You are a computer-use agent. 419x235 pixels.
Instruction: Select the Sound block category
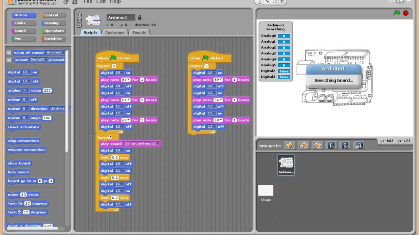[24, 31]
